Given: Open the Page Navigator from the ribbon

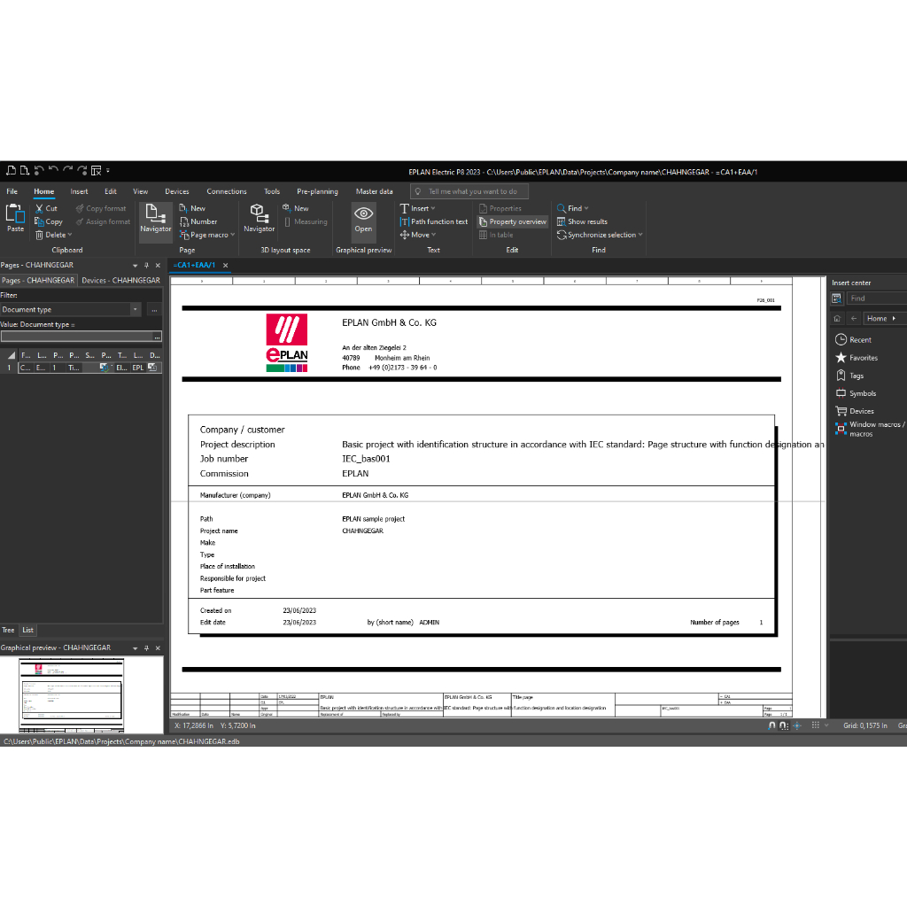Looking at the screenshot, I should point(155,217).
